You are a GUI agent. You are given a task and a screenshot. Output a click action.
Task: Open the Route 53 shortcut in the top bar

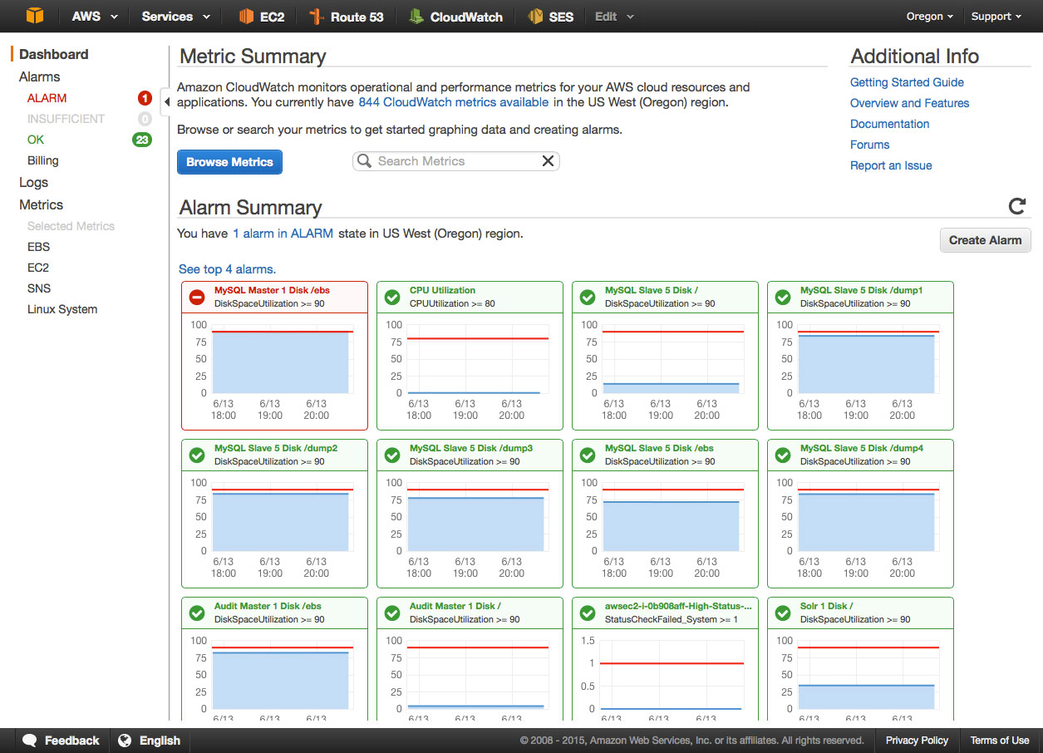pos(346,17)
